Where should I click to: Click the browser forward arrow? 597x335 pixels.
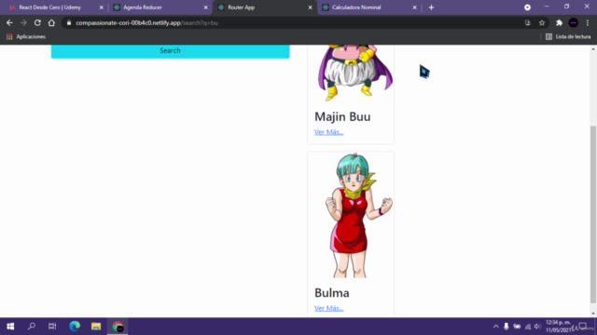[x=23, y=22]
